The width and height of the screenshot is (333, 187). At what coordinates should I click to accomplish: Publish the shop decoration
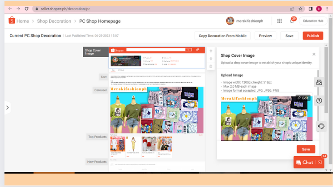313,36
